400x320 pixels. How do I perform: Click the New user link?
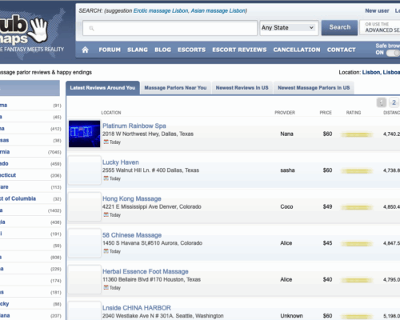[x=377, y=11]
